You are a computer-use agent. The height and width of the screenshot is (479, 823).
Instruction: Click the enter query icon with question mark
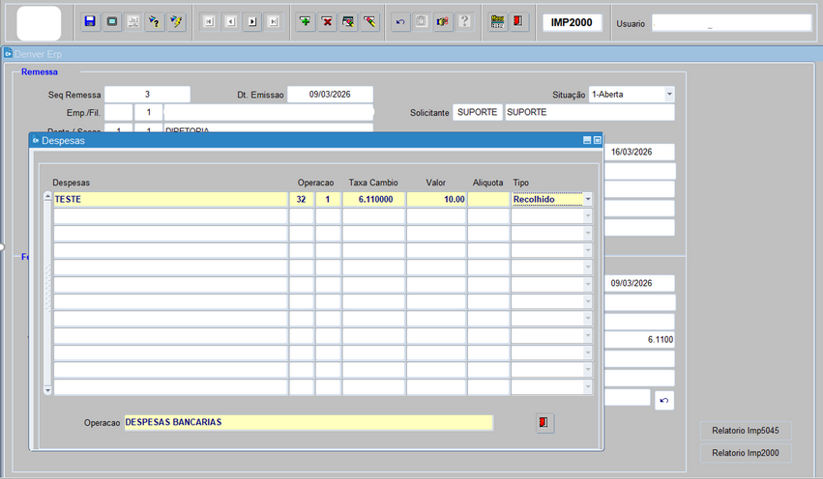tap(155, 22)
